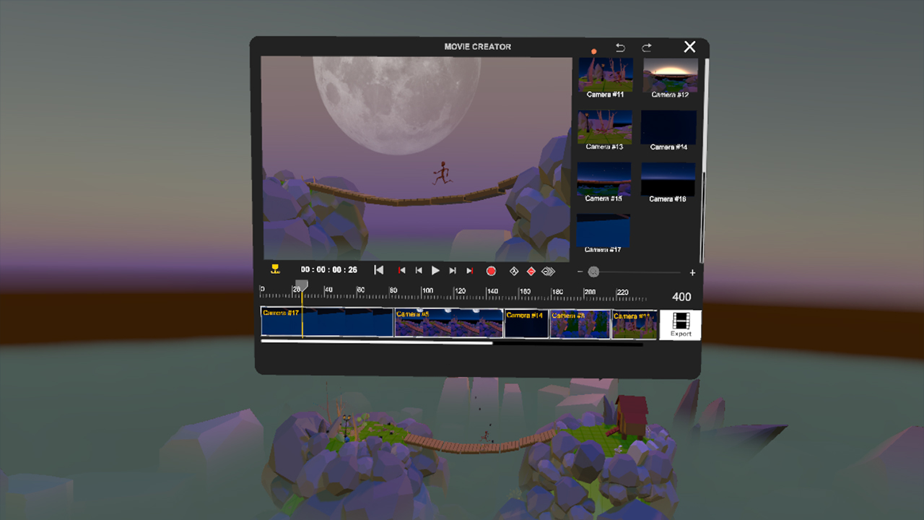Select the Camera #14 clip in the timeline
The height and width of the screenshot is (520, 924).
pyautogui.click(x=526, y=323)
